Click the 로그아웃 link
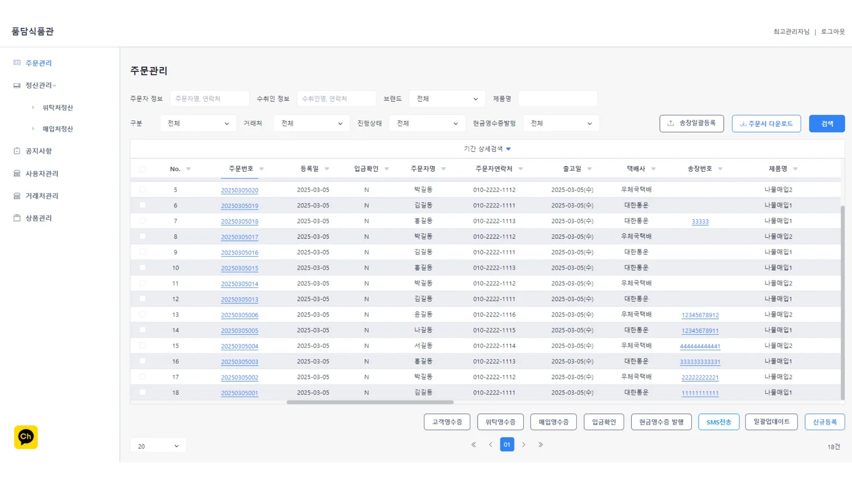Image resolution: width=852 pixels, height=479 pixels. [x=832, y=31]
